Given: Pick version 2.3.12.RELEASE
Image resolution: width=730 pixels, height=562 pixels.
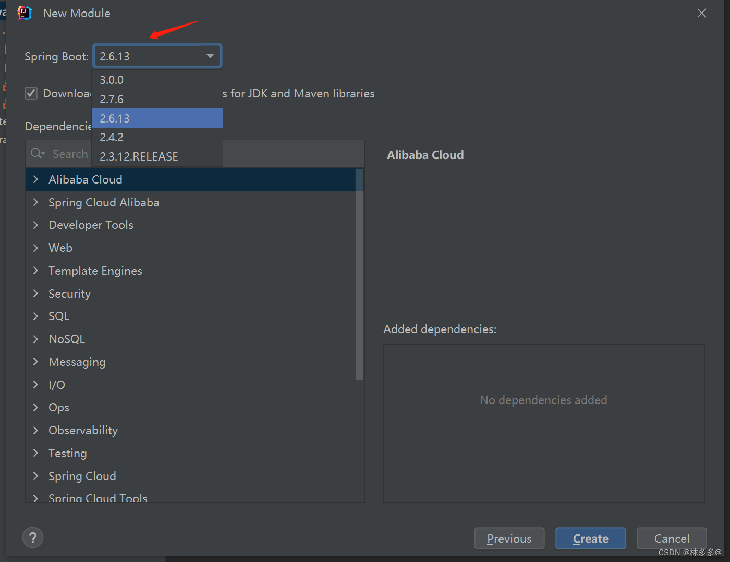Looking at the screenshot, I should [x=157, y=156].
